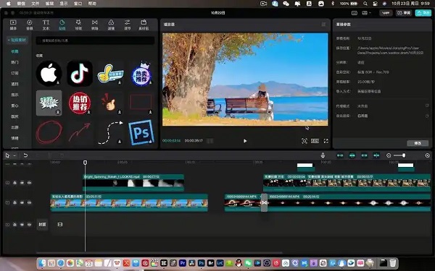435x271 pixels.
Task: Hide the main video track with eye icon
Action: 22,202
